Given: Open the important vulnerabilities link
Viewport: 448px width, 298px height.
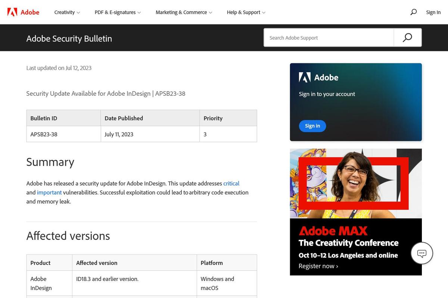Looking at the screenshot, I should coord(49,192).
